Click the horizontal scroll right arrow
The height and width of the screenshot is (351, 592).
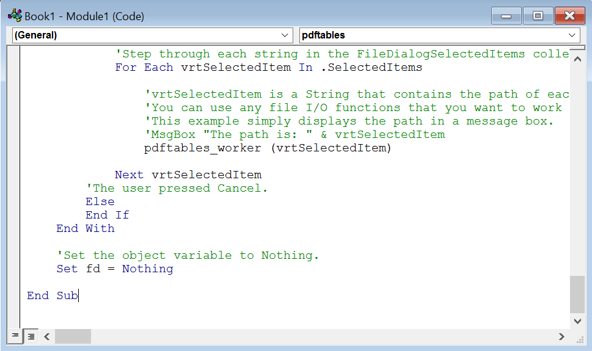pos(561,336)
